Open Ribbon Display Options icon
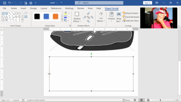 pyautogui.click(x=157, y=3)
